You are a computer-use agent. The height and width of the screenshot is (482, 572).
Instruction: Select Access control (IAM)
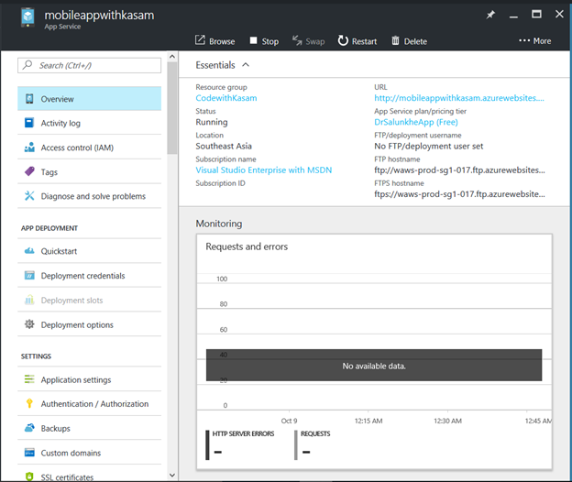(77, 148)
